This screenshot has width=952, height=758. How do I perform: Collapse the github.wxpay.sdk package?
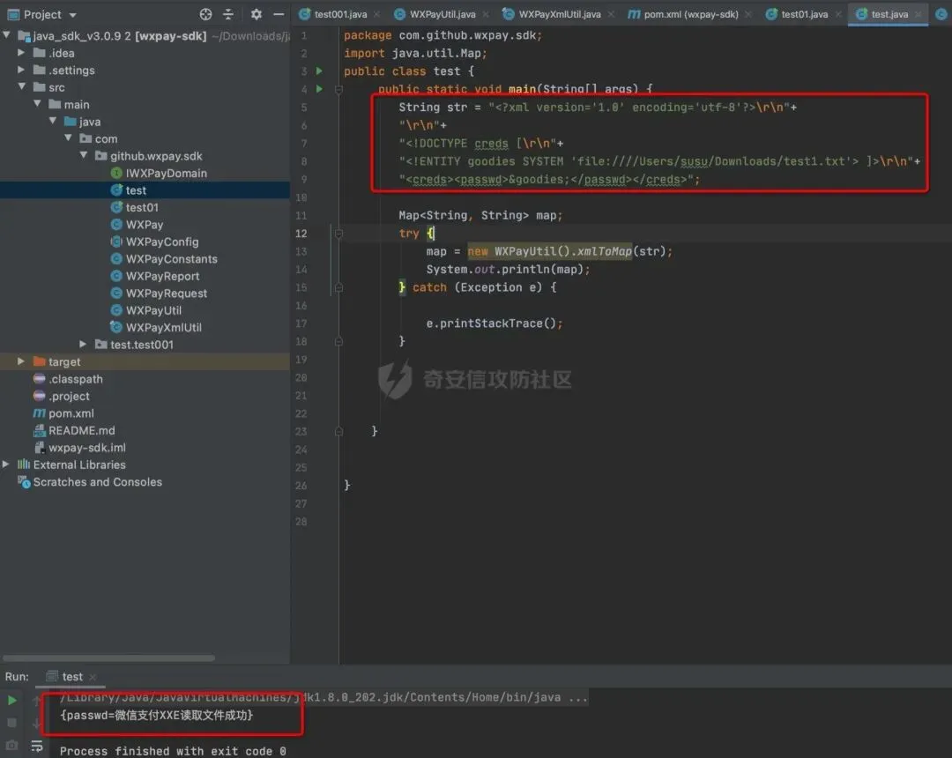tap(84, 155)
